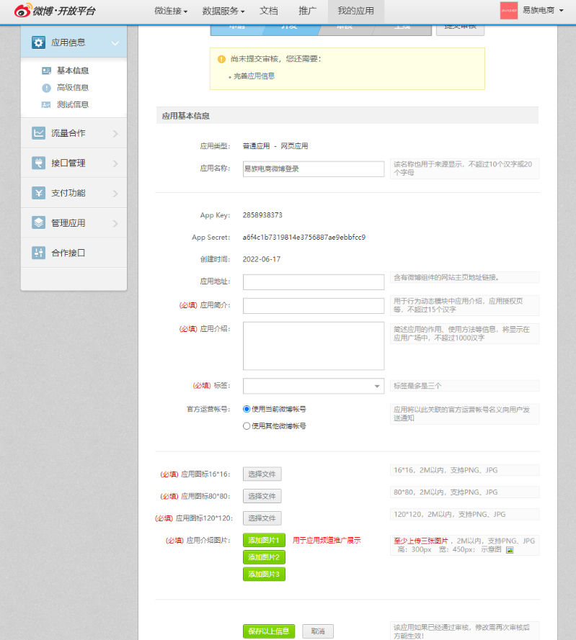Open the 示意图 sample image icon

510,550
